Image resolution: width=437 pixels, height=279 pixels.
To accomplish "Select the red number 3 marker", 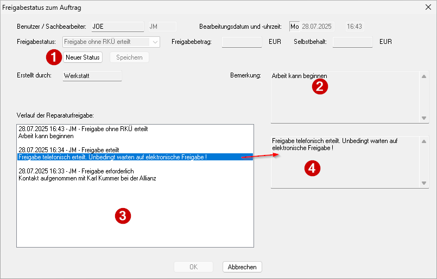I will click(123, 216).
